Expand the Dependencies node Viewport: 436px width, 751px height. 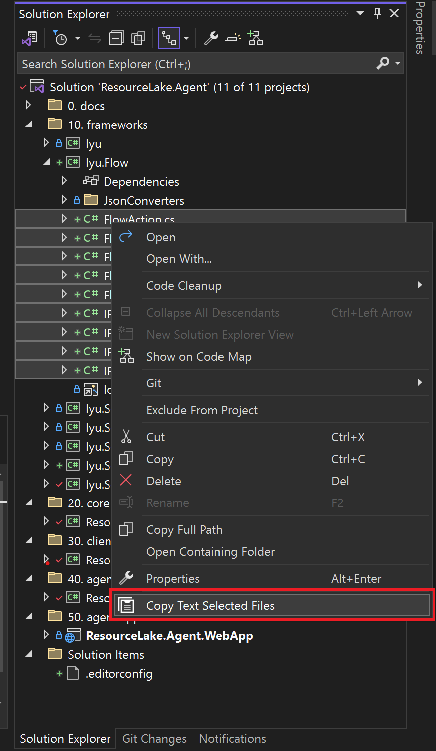click(x=64, y=181)
